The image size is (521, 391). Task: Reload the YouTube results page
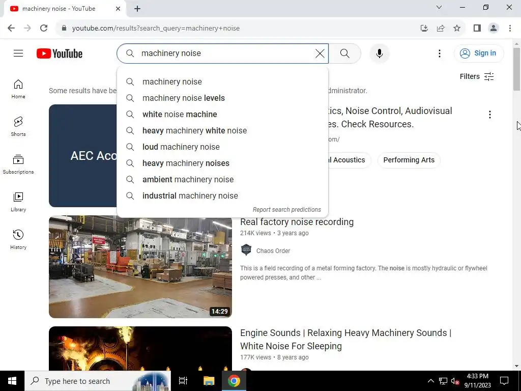click(44, 29)
